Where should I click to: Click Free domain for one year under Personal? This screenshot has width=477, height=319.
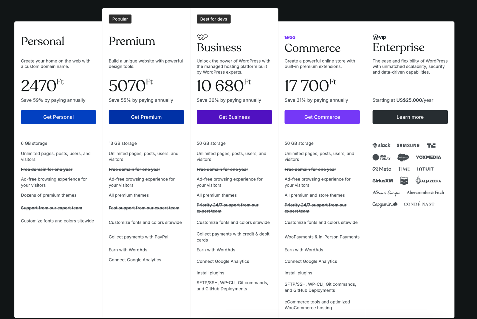point(47,169)
